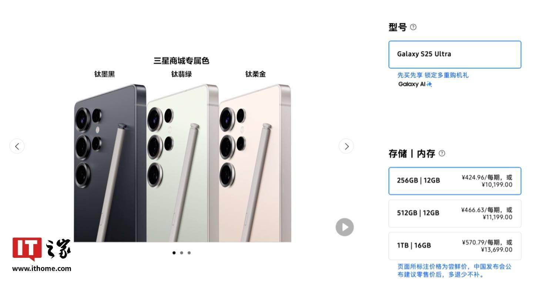Select 1TB | 16GB storage option
This screenshot has height=283, width=533.
(455, 246)
